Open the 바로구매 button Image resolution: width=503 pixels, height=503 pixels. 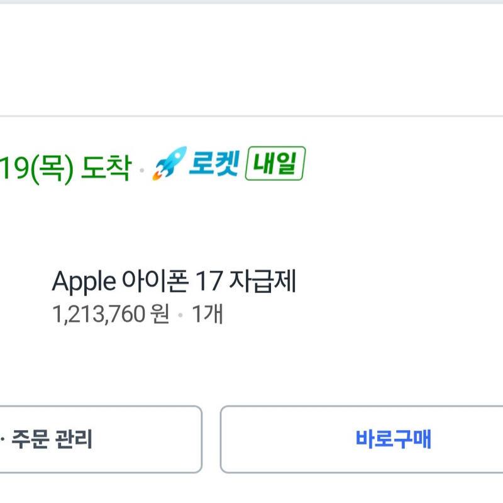tap(393, 439)
